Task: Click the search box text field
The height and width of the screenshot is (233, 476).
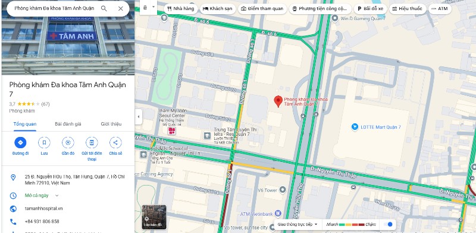Action: 55,8
